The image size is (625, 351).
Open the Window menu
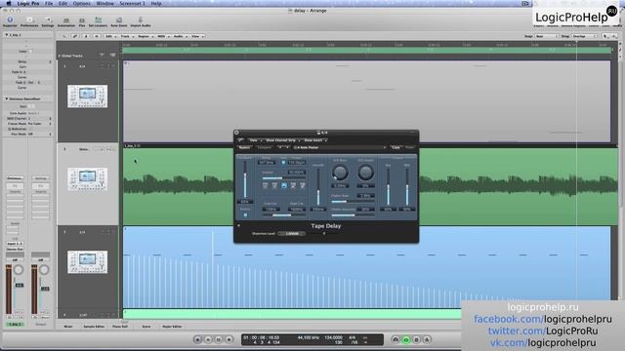105,3
